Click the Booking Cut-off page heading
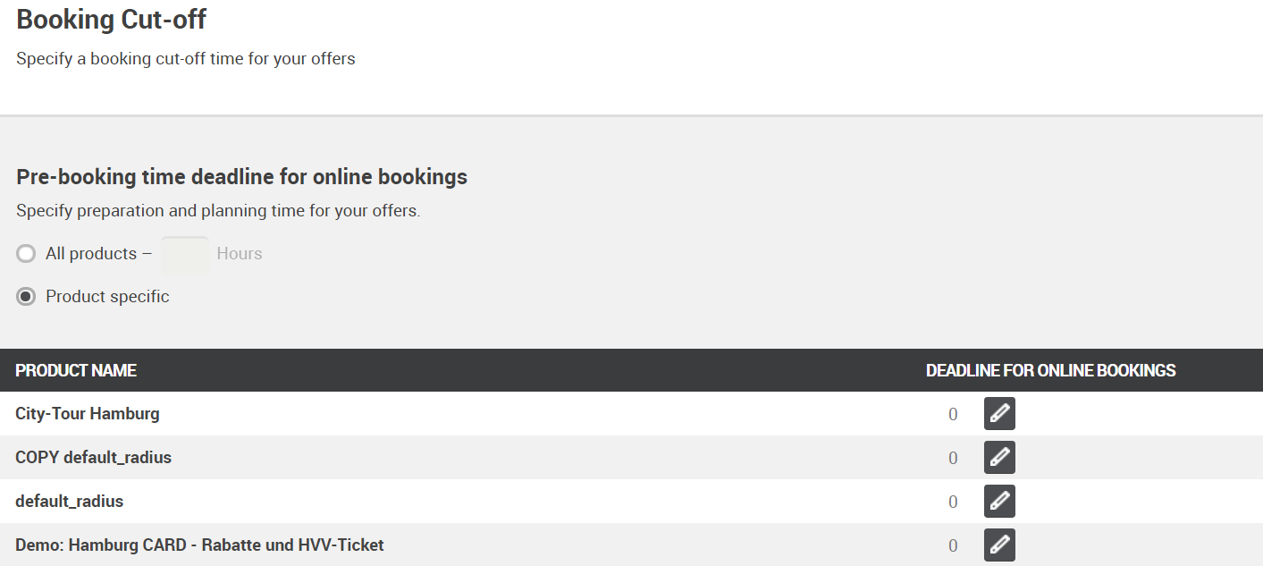 [x=112, y=19]
